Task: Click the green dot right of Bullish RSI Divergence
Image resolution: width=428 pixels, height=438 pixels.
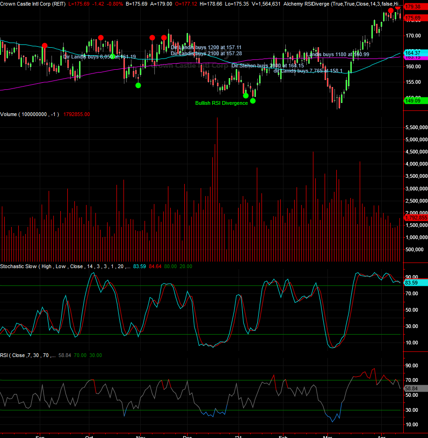Action: click(253, 101)
